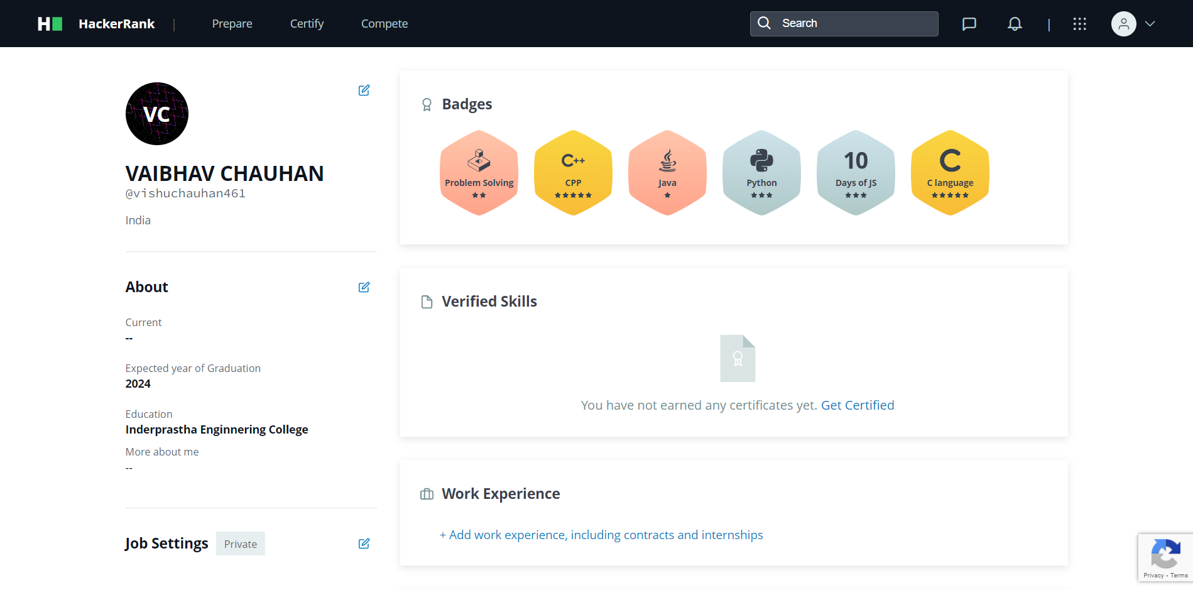Click Add work experience link

[601, 535]
